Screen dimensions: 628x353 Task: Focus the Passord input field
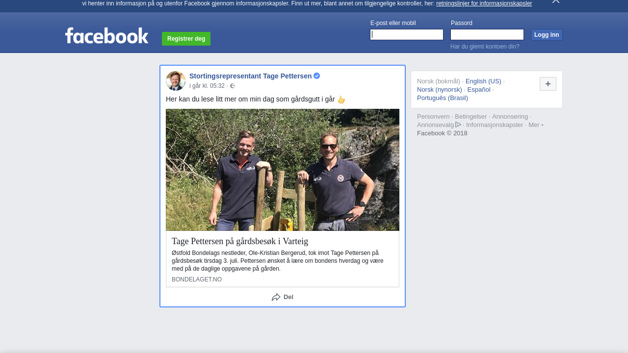[487, 34]
